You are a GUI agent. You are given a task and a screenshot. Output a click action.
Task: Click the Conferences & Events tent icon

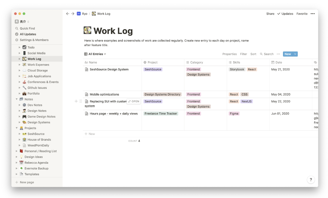click(24, 82)
